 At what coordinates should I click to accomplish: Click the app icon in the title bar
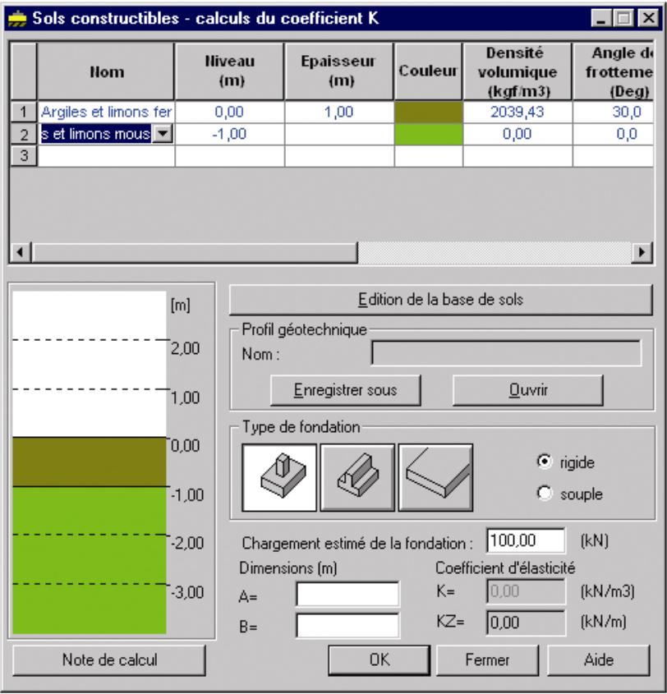[16, 19]
